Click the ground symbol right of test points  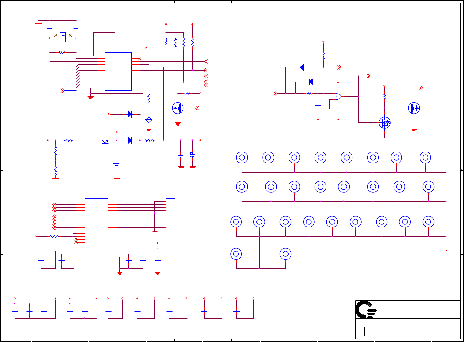[446, 249]
